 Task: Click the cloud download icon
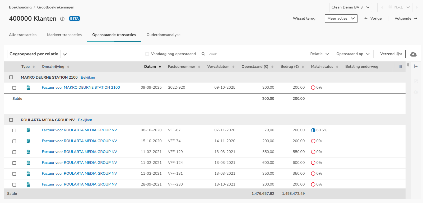point(413,54)
